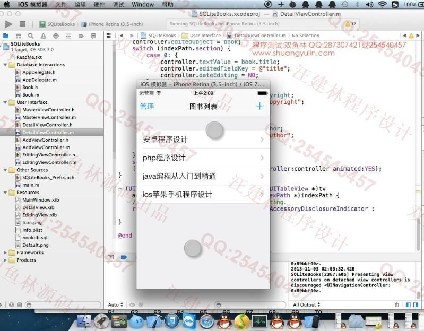Open the Symbol navigator
This screenshot has height=331, width=424.
(x=19, y=36)
